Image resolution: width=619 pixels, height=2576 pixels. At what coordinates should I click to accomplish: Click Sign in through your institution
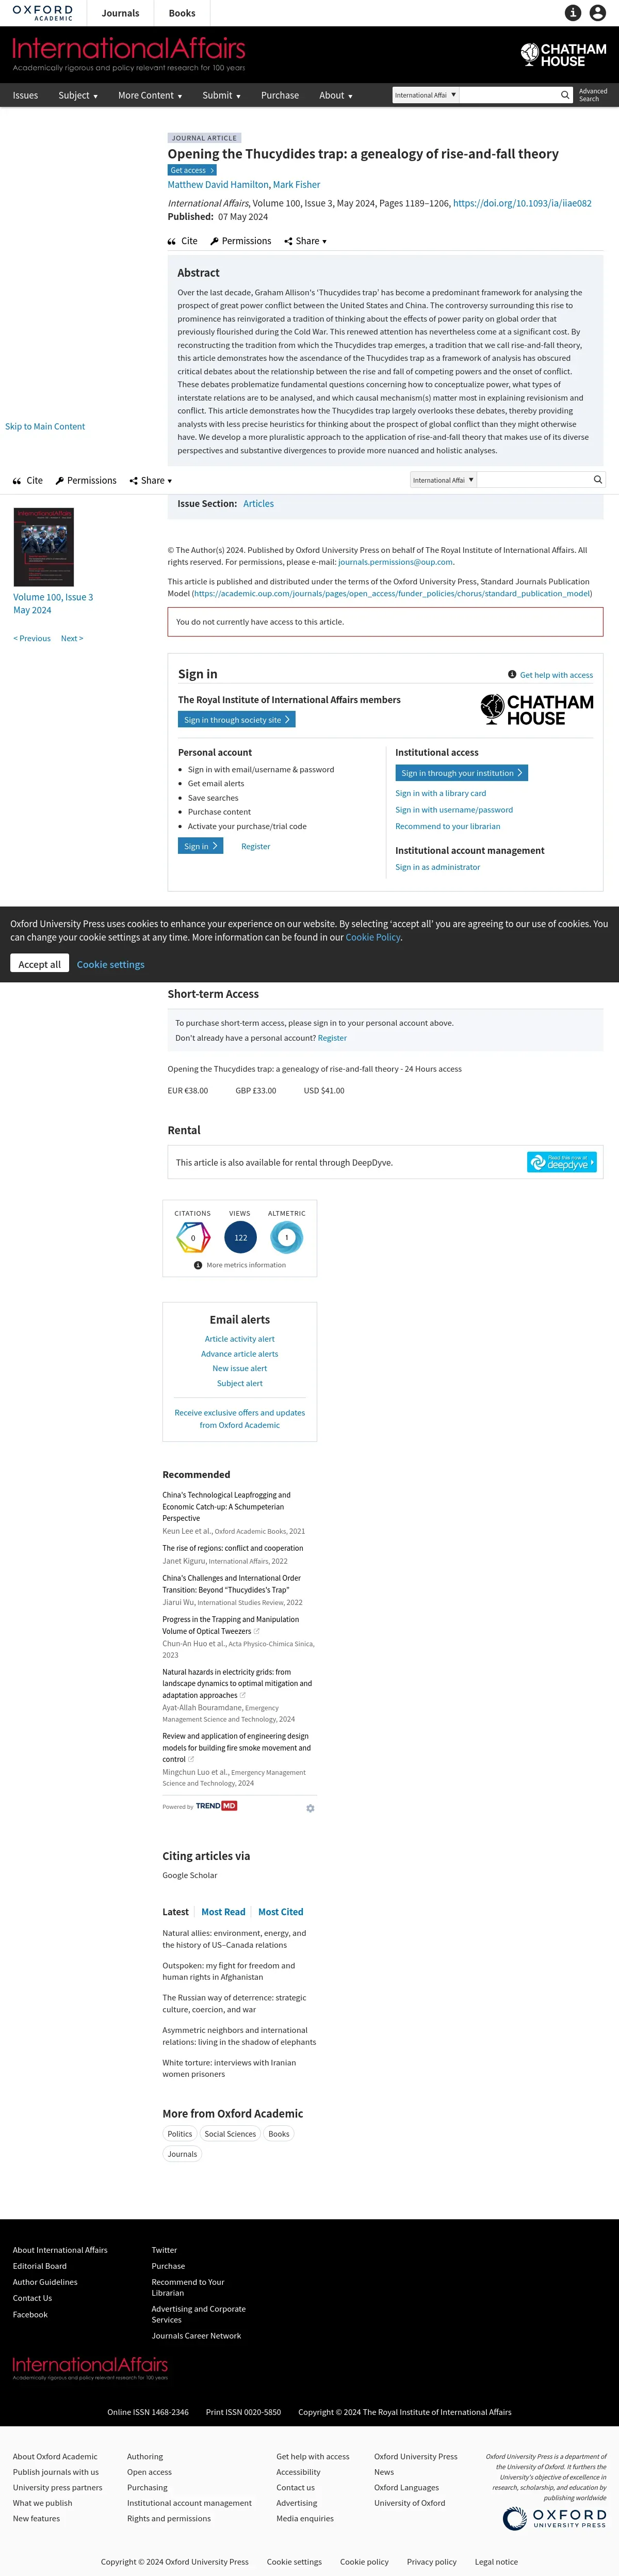(462, 773)
